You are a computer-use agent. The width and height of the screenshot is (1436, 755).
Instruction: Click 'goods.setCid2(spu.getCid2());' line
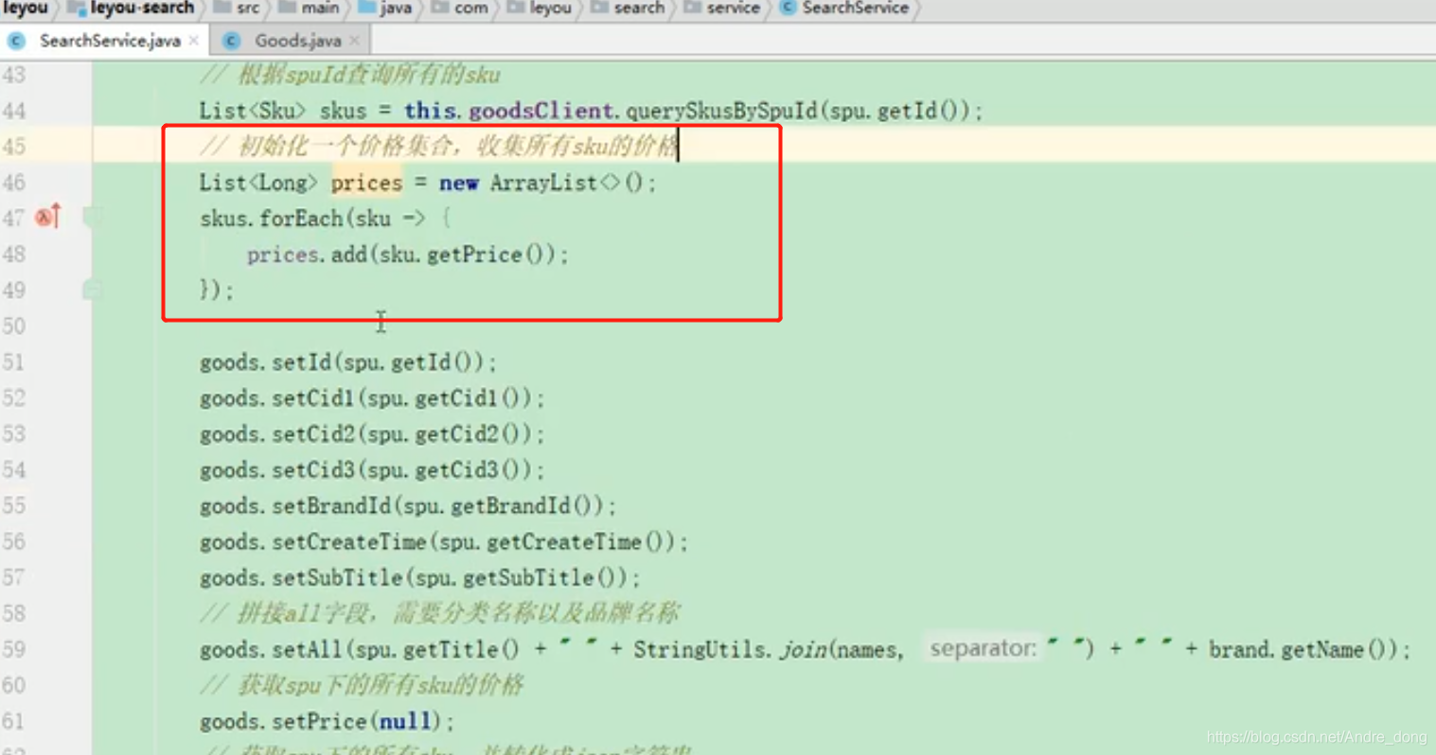(x=372, y=434)
